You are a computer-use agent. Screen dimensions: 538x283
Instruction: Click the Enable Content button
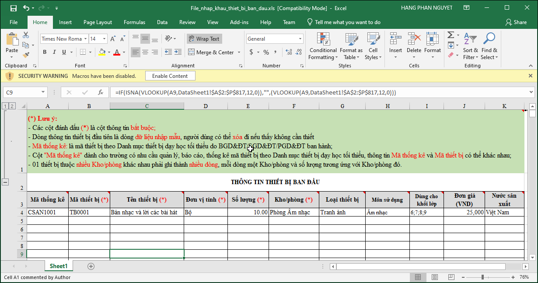tap(170, 76)
